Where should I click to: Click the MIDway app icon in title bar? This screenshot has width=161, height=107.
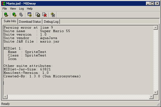click(3, 3)
